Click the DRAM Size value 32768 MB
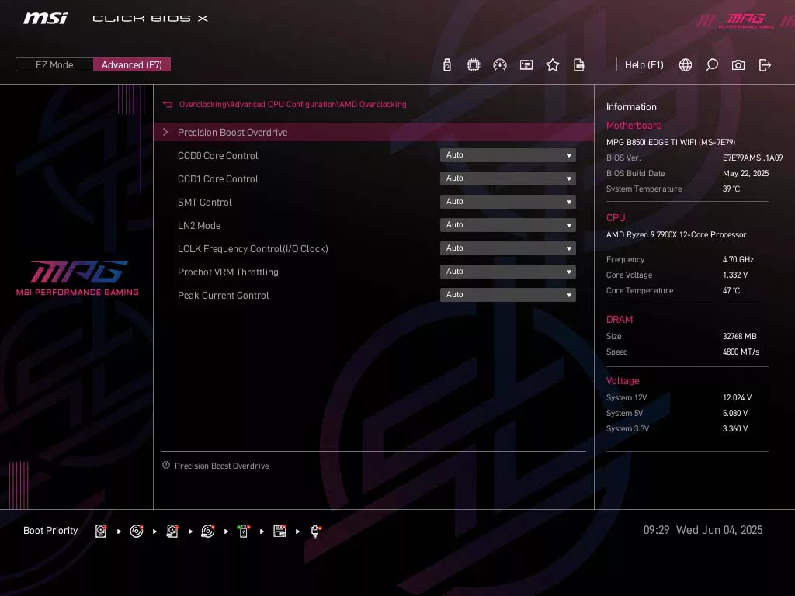This screenshot has width=795, height=596. (x=739, y=337)
